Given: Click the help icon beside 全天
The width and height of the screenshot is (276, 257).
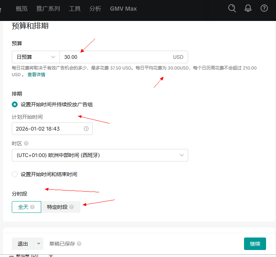Looking at the screenshot, I should pos(32,207).
